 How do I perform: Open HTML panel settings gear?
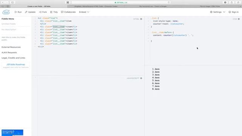tap(141, 19)
